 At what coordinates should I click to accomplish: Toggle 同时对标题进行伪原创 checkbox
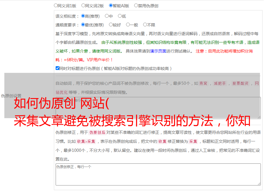pos(57,68)
